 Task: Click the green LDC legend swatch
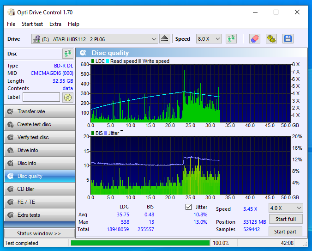[93, 61]
